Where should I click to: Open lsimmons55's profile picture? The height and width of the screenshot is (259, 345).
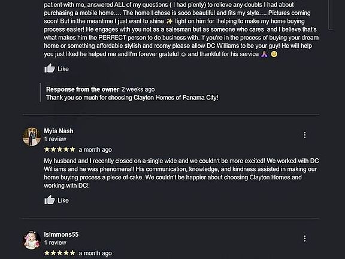tap(32, 240)
